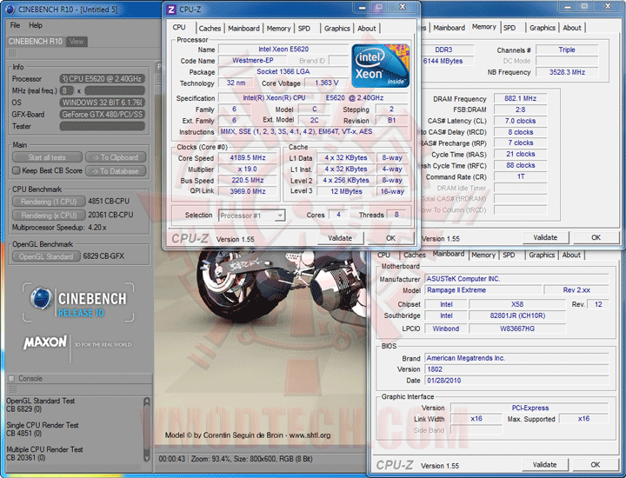Click the -> To Clipboard button
This screenshot has width=626, height=478.
(117, 157)
